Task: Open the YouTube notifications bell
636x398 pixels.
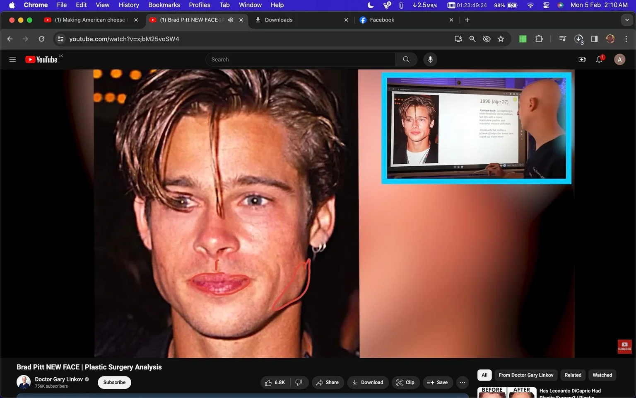Action: [599, 59]
